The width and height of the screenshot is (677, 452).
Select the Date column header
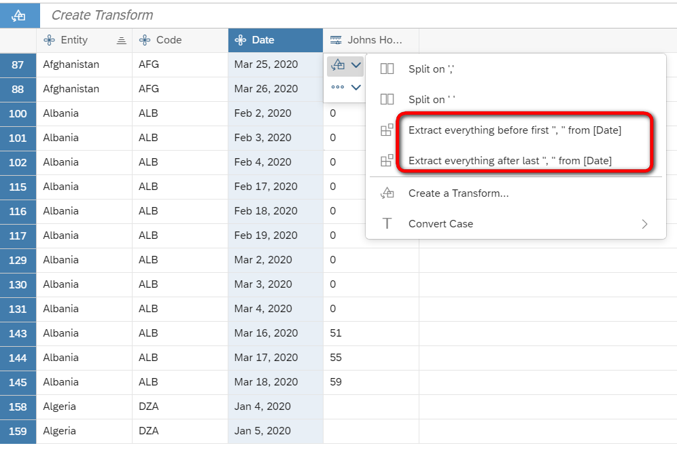pos(275,40)
